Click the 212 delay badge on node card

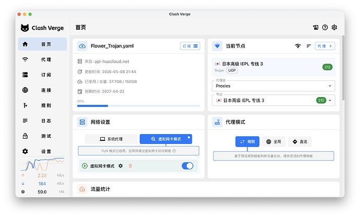(x=328, y=67)
